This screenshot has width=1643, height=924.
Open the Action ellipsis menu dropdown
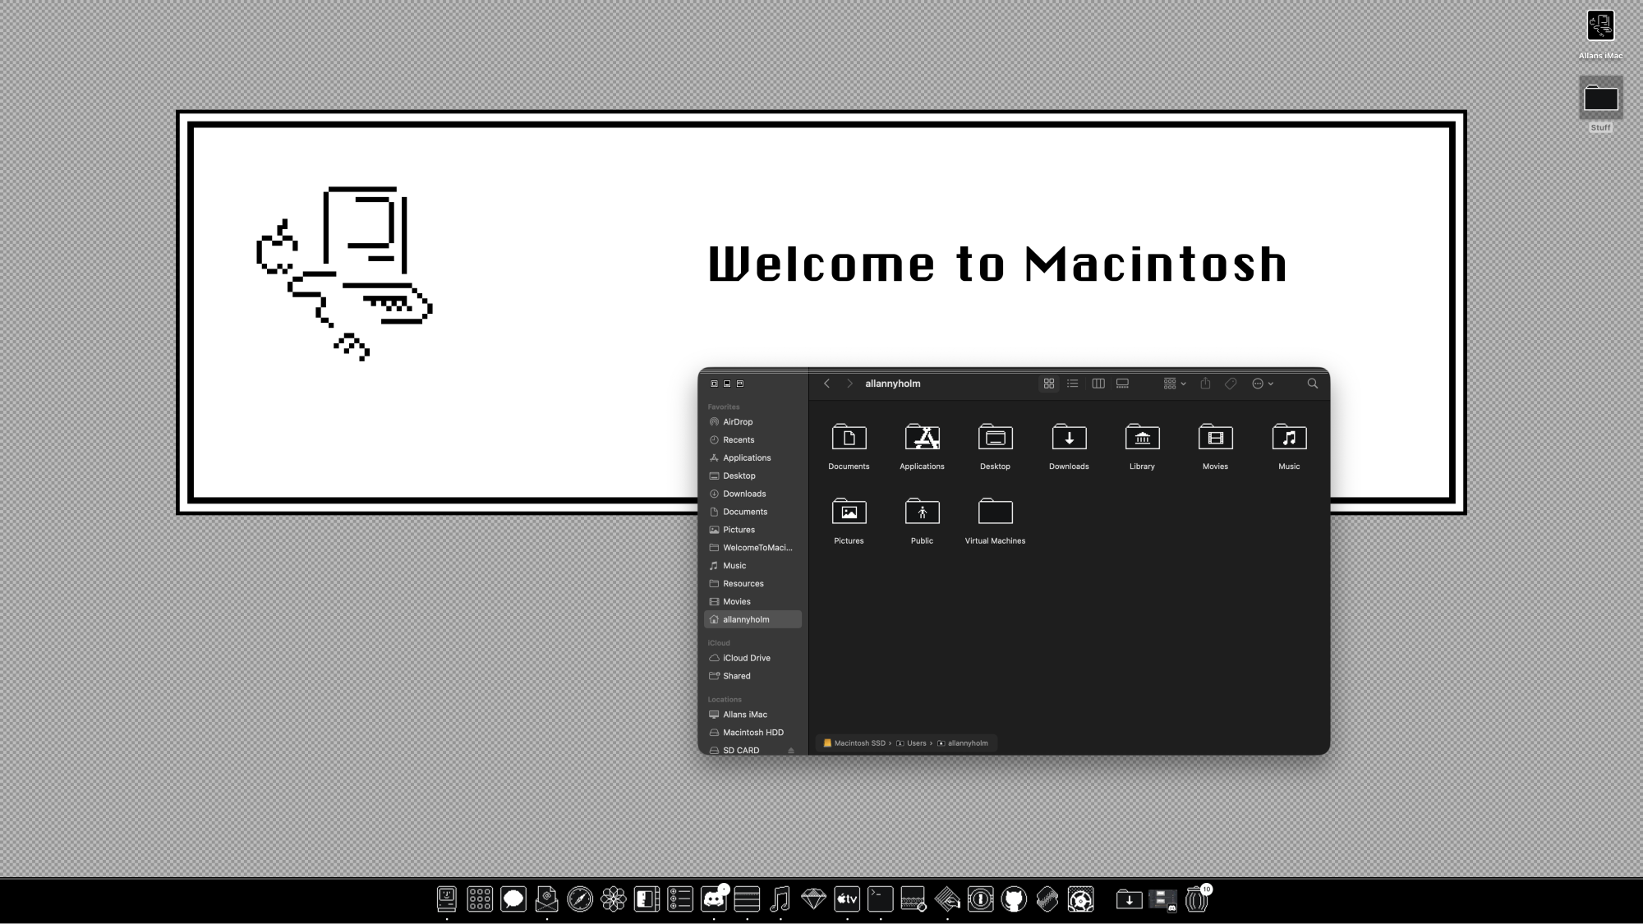click(x=1263, y=384)
